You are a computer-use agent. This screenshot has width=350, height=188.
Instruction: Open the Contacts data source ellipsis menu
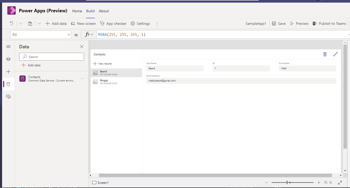click(x=82, y=79)
